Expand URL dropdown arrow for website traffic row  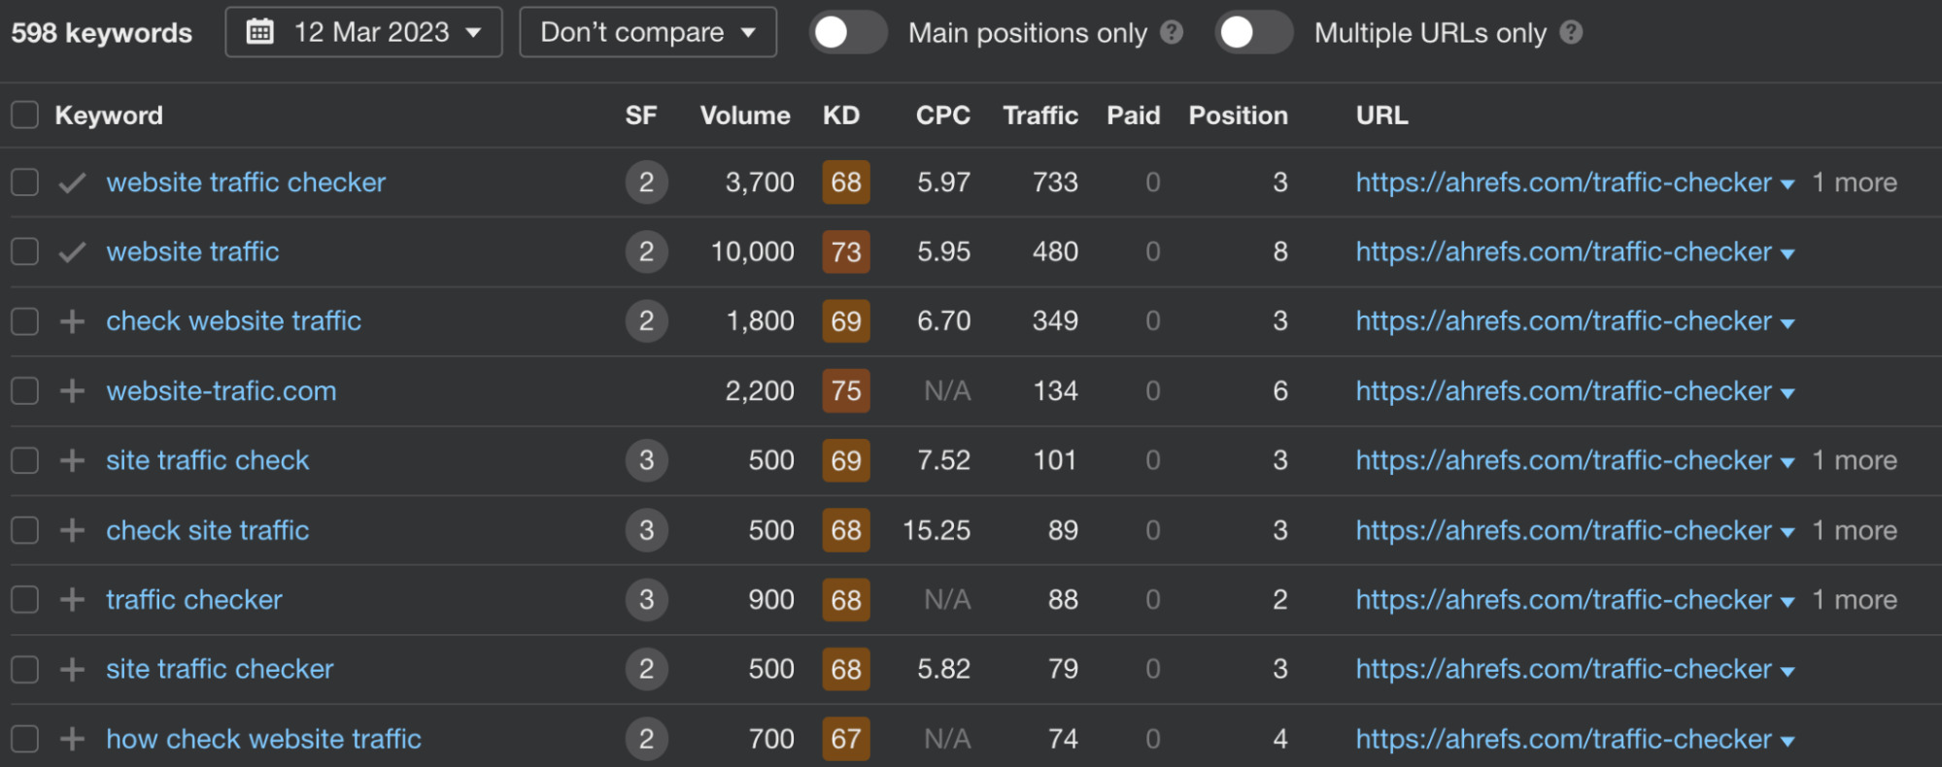(1788, 253)
